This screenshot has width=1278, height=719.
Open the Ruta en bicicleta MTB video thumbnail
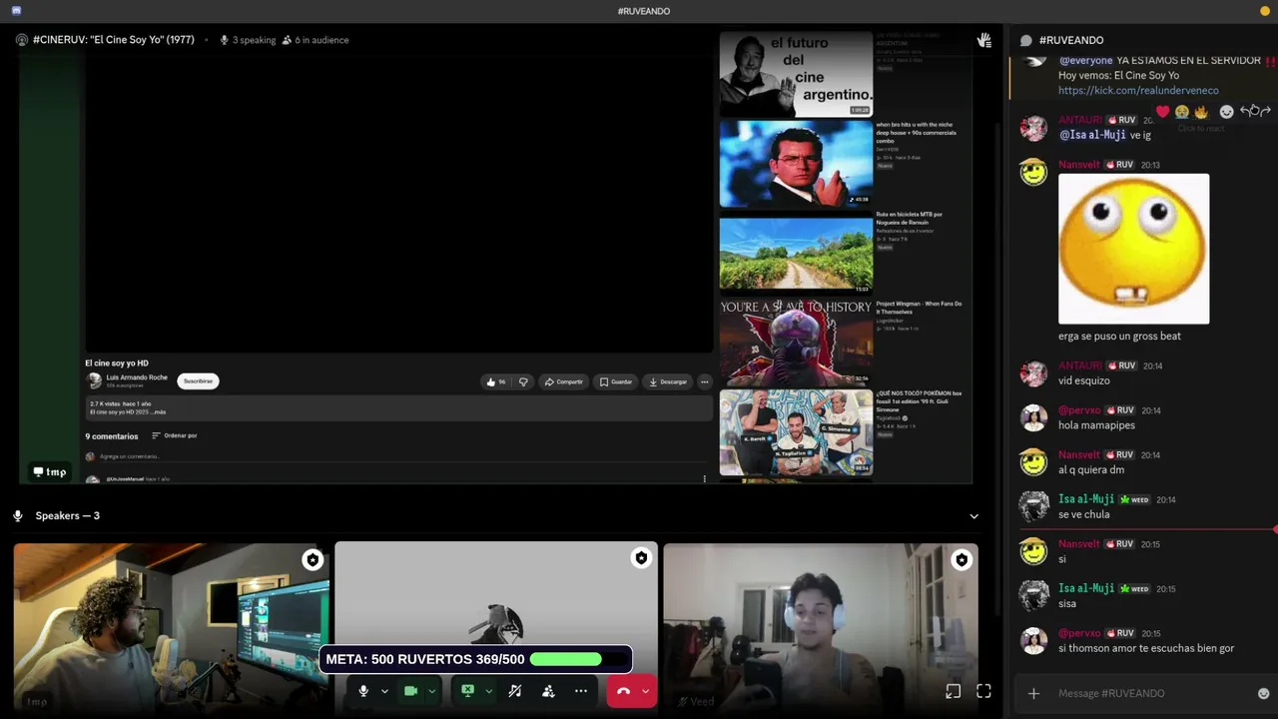click(796, 252)
